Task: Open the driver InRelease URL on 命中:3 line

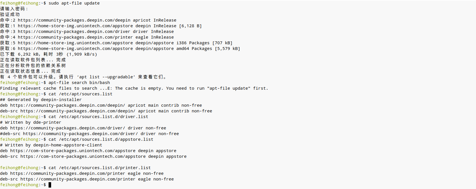Action: pos(74,31)
